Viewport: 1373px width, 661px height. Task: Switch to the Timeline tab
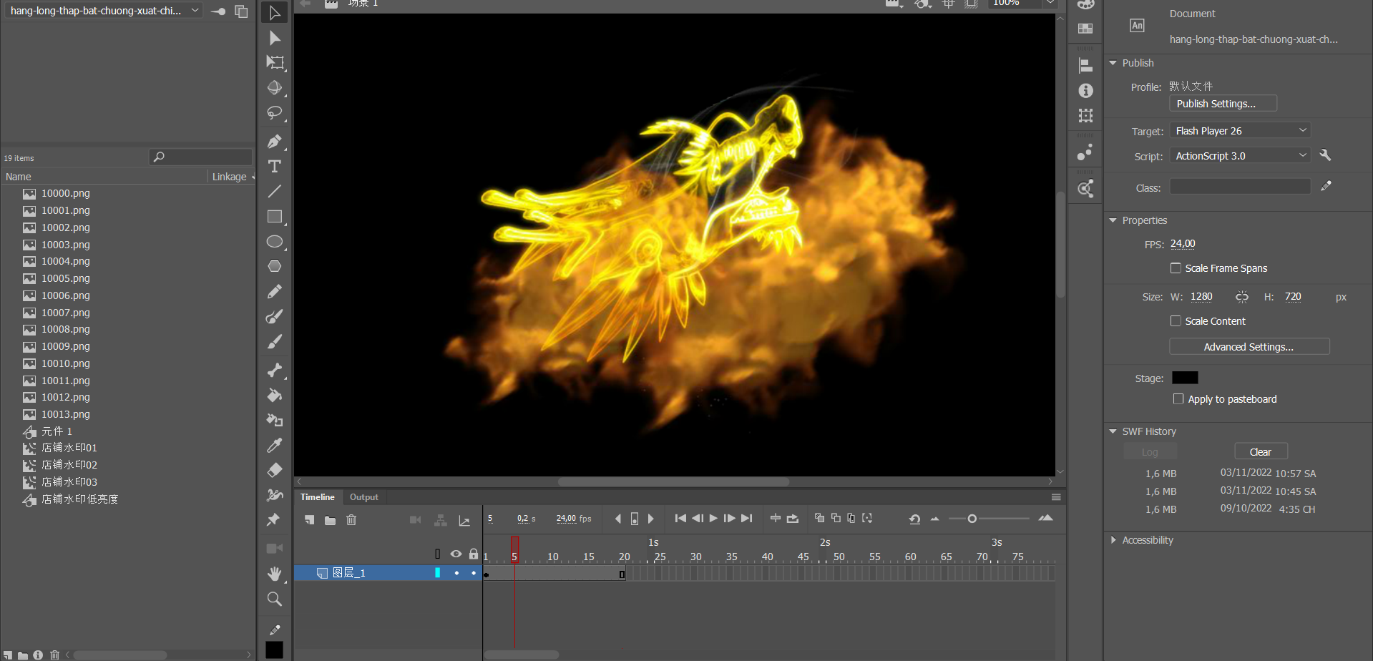[317, 497]
